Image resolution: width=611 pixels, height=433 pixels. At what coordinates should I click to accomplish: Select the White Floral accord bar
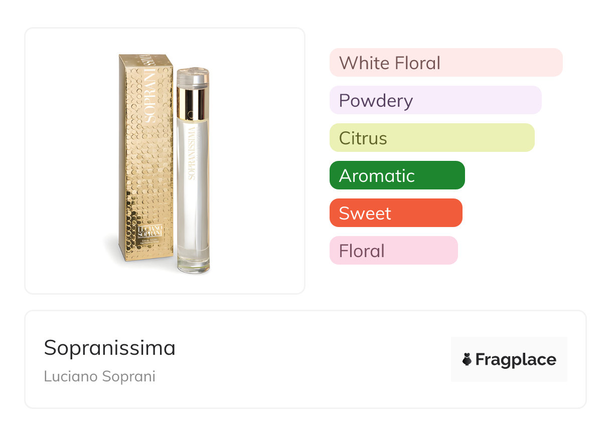coord(445,63)
